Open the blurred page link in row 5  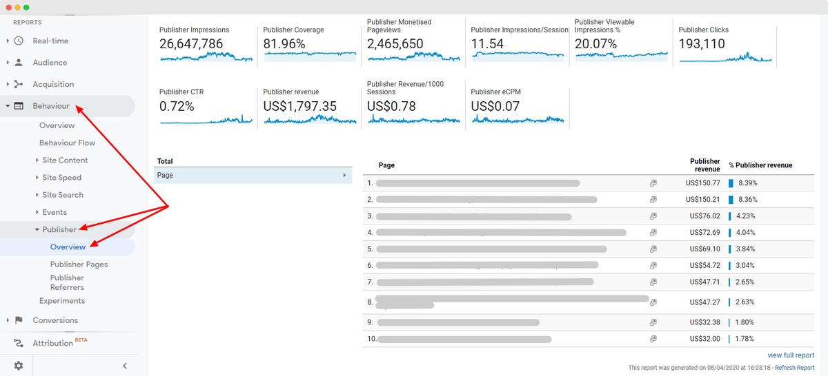click(491, 249)
